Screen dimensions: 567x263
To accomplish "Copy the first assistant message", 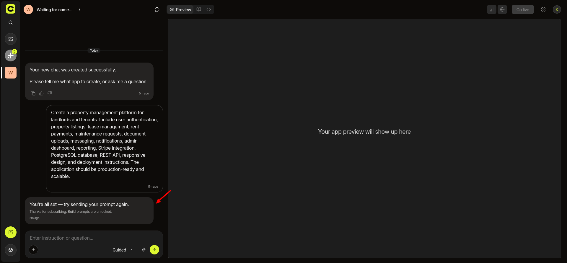I will point(33,93).
